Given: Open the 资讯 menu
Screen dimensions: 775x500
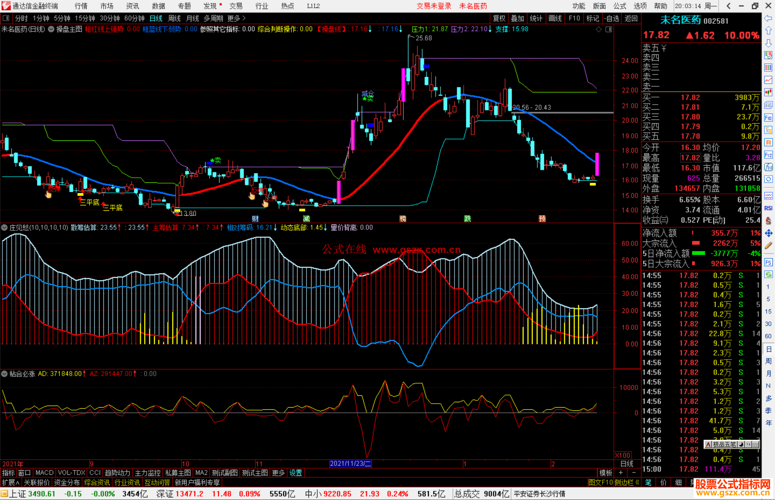Looking at the screenshot, I should pos(132,6).
